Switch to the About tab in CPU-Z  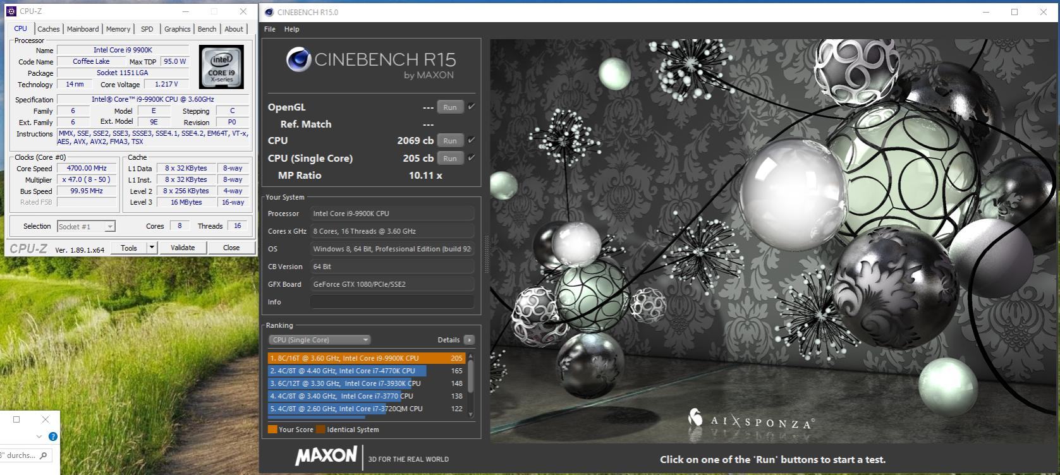(234, 29)
